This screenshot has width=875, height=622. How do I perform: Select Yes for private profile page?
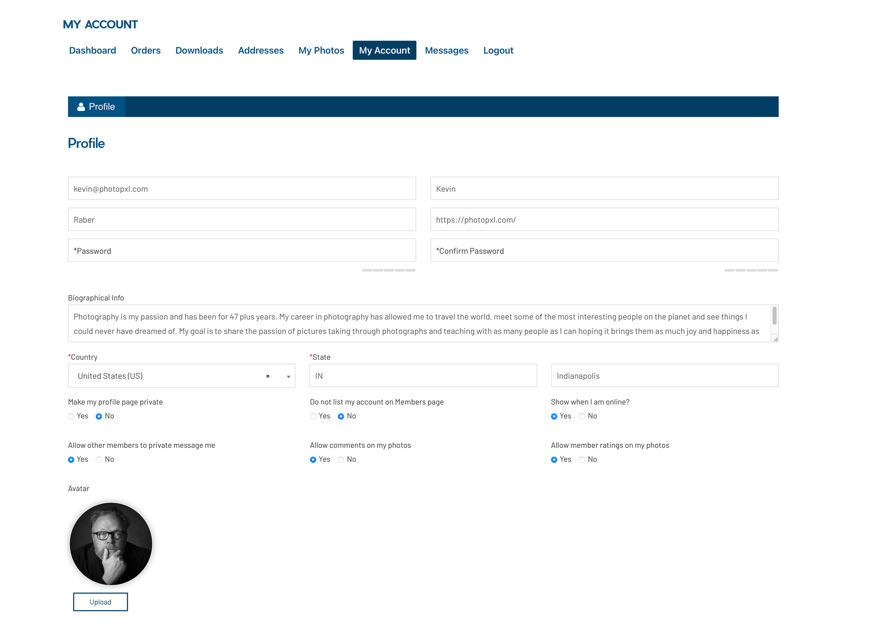(71, 416)
